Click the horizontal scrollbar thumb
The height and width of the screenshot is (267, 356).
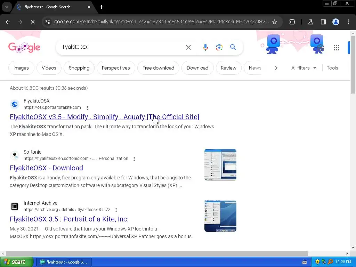click(157, 253)
